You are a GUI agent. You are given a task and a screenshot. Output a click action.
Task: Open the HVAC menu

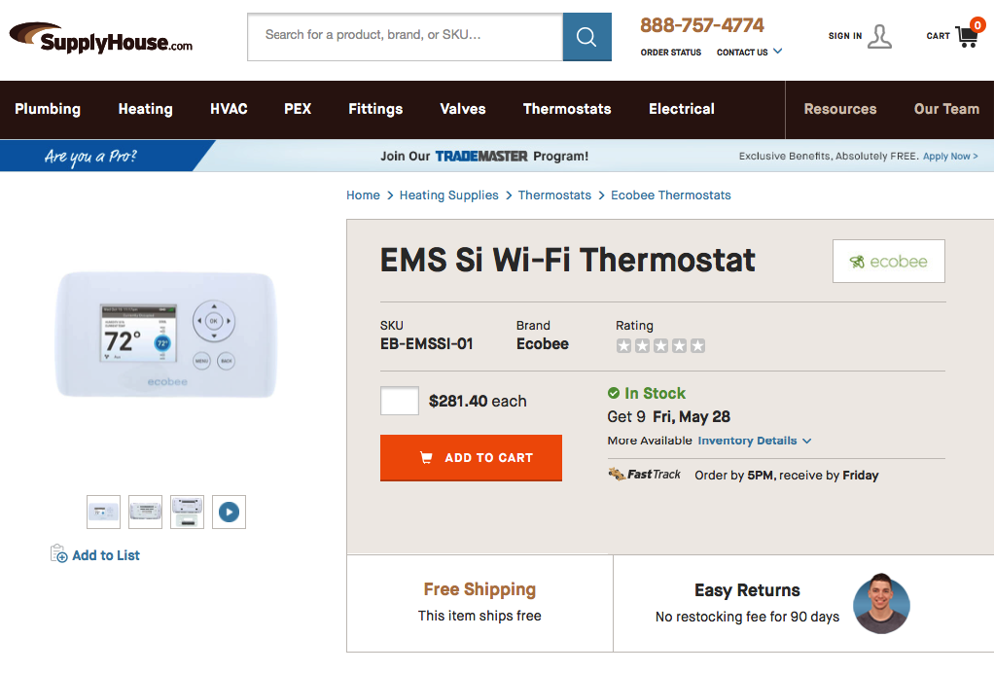click(229, 109)
